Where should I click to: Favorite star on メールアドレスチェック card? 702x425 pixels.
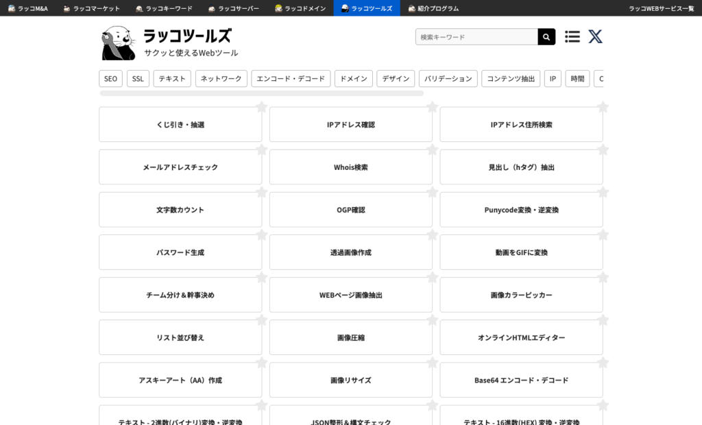[261, 149]
